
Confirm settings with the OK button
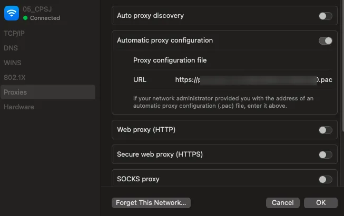click(x=321, y=203)
